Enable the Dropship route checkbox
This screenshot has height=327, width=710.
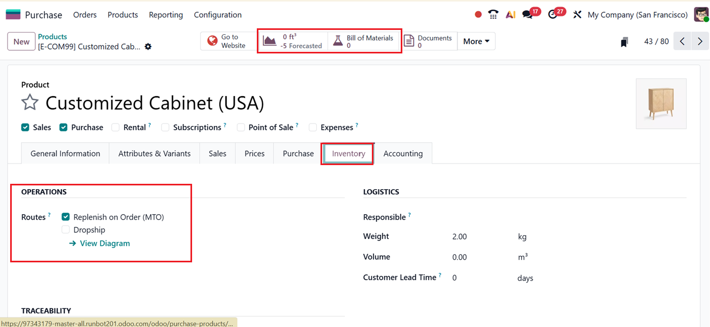click(x=66, y=230)
